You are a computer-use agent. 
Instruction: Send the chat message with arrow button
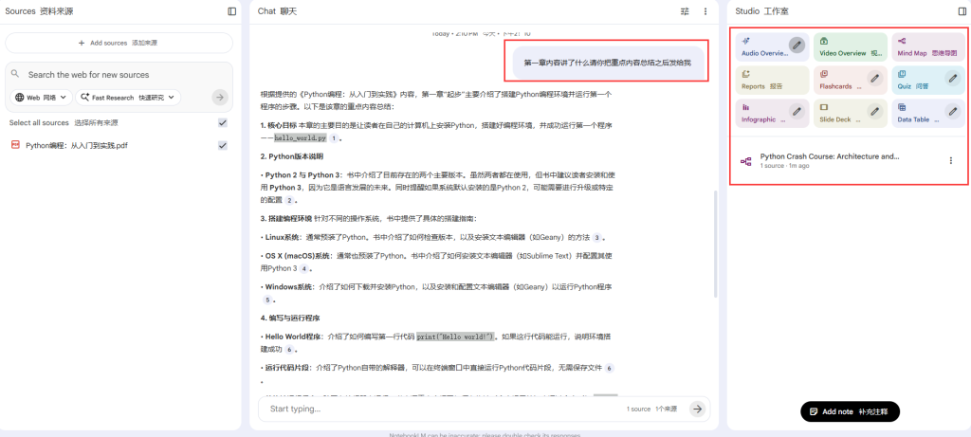coord(698,409)
